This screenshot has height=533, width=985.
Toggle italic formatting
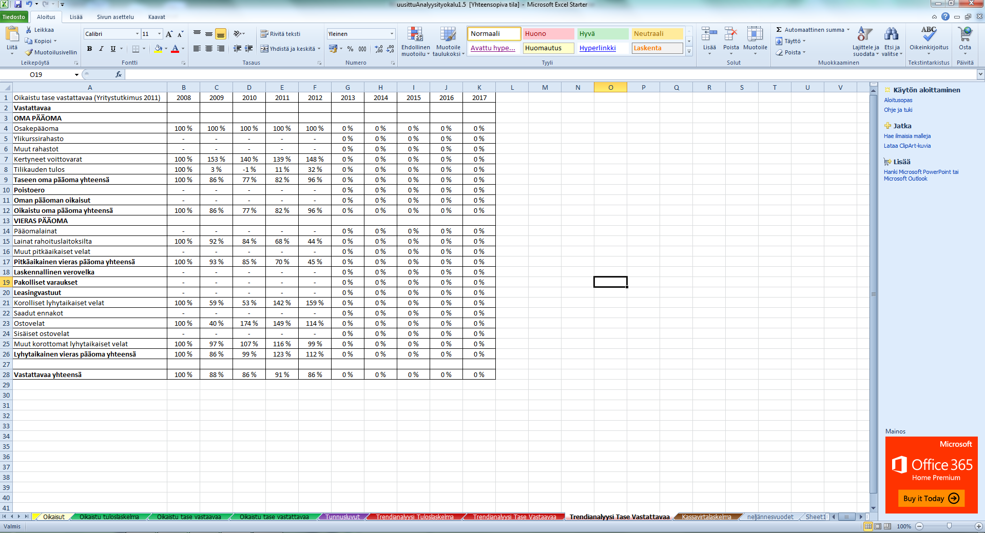(x=101, y=49)
